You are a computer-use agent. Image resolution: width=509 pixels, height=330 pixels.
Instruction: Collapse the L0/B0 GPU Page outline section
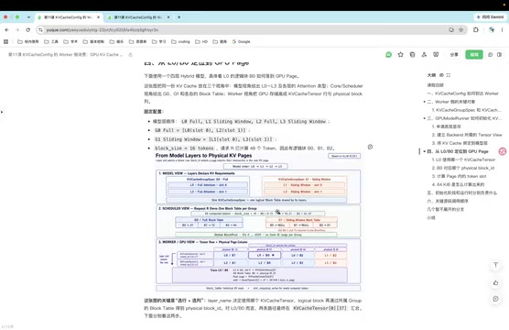(x=425, y=151)
